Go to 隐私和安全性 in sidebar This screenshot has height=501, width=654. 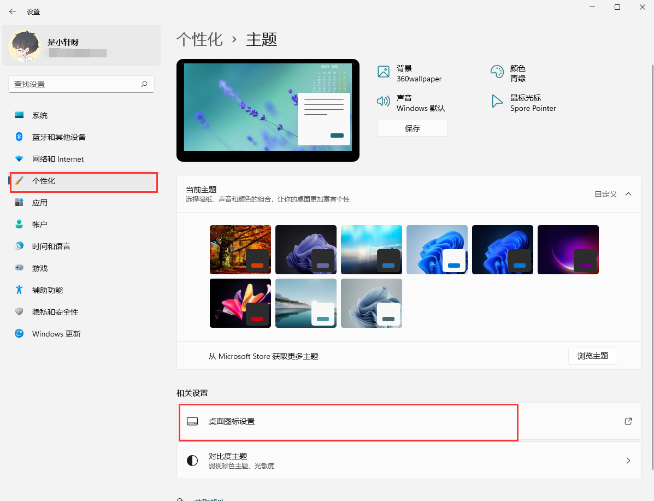point(55,312)
